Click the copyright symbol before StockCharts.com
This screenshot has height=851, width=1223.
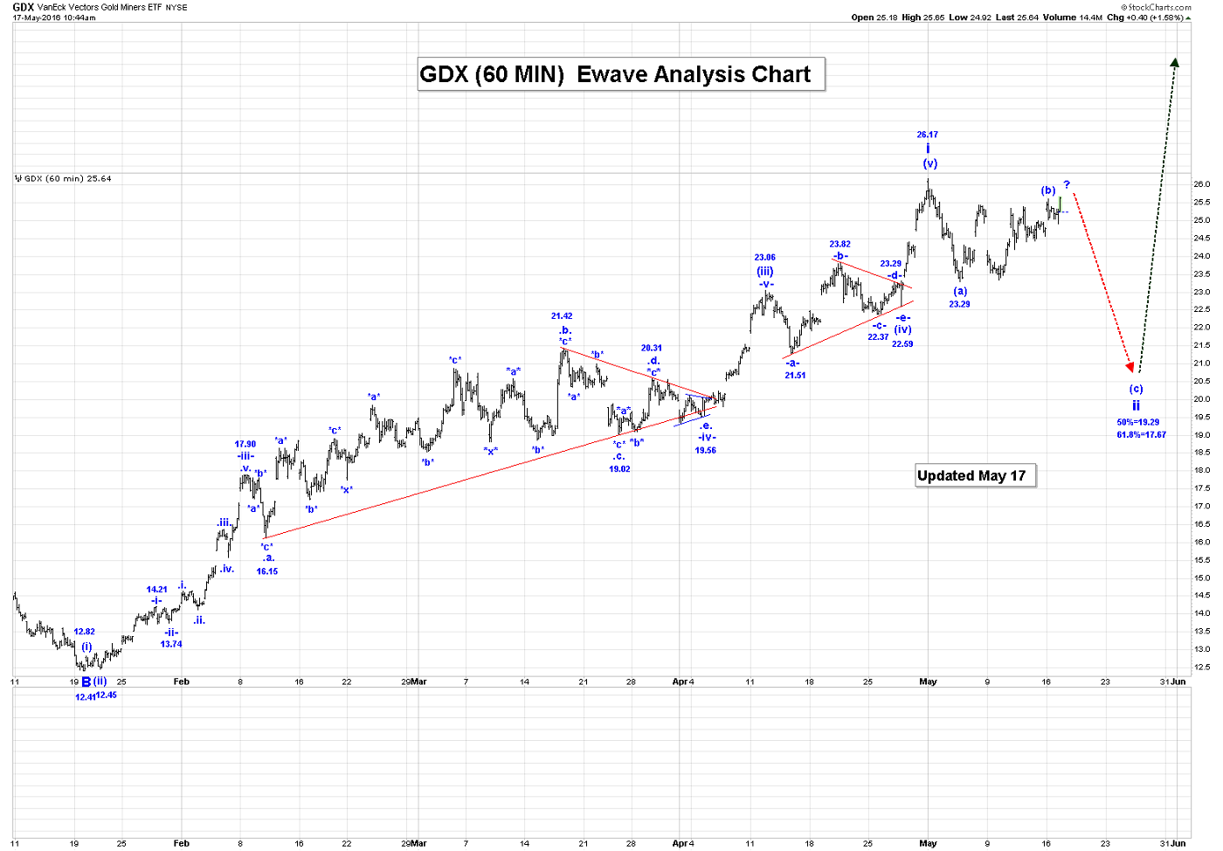(x=1123, y=7)
